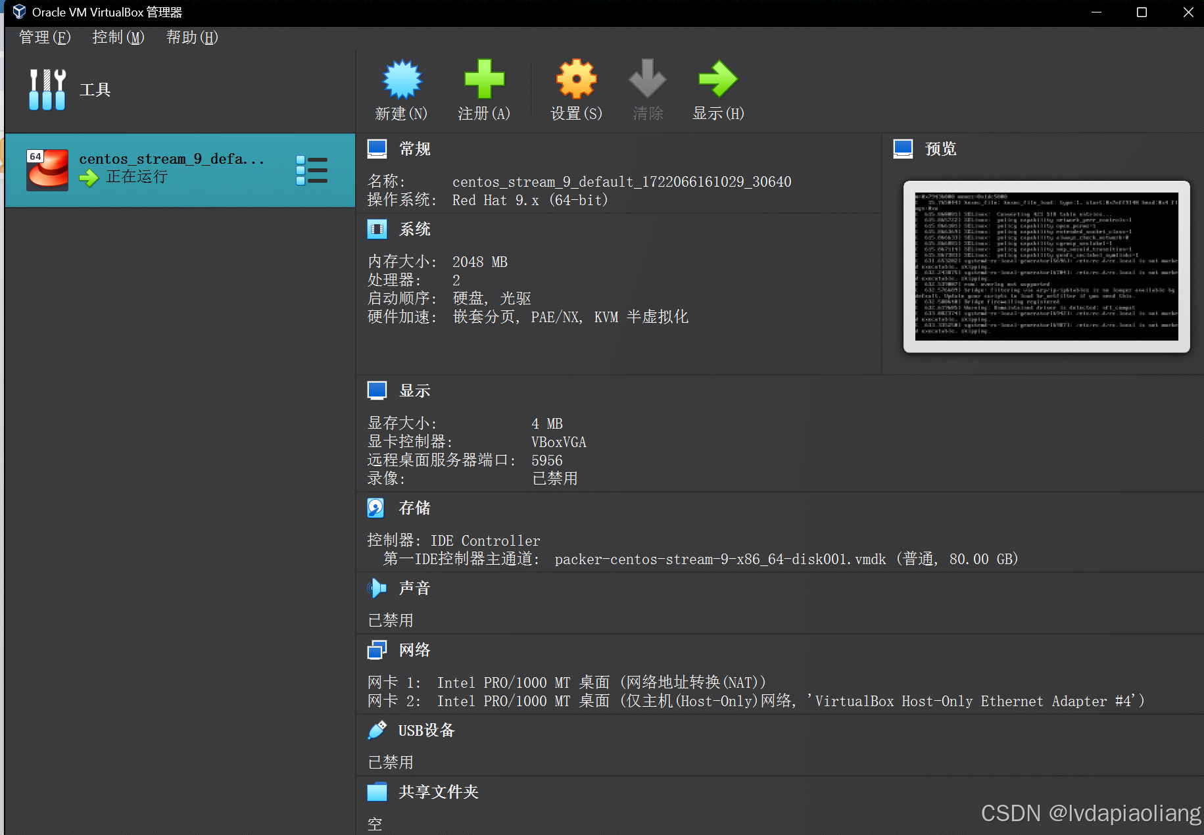Open the 管理(F) menu
Viewport: 1204px width, 835px height.
[44, 37]
